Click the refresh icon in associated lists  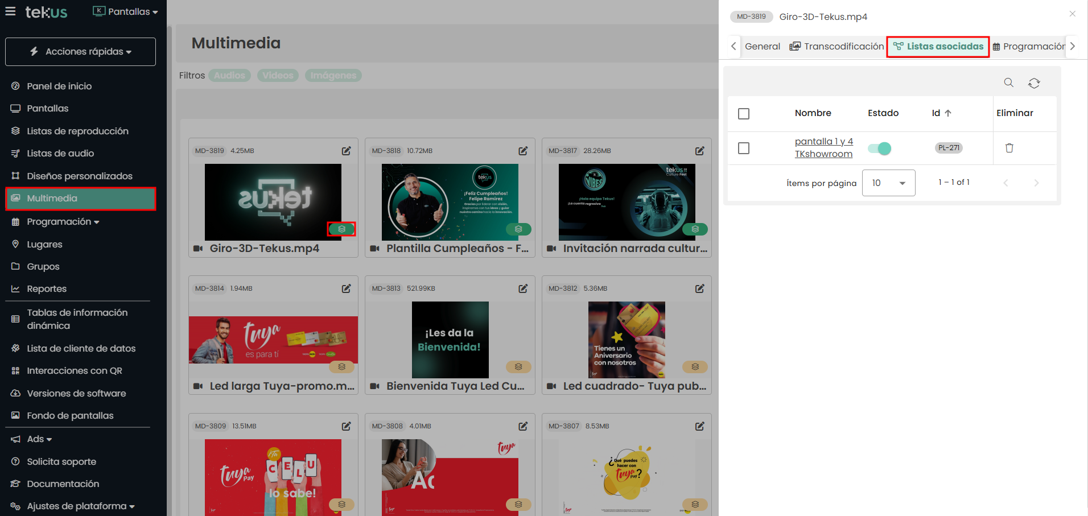coord(1034,83)
